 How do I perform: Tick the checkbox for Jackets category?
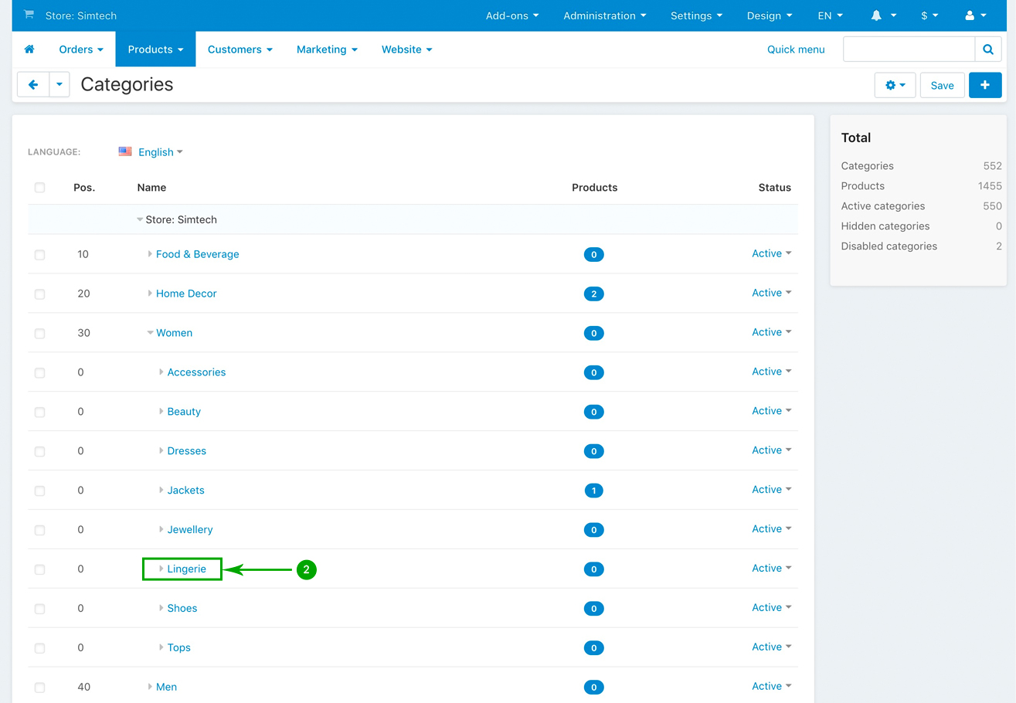pos(39,491)
